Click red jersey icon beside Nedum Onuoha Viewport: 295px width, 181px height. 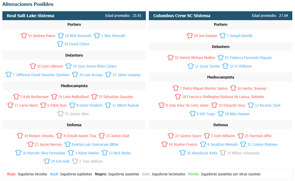tap(20, 136)
